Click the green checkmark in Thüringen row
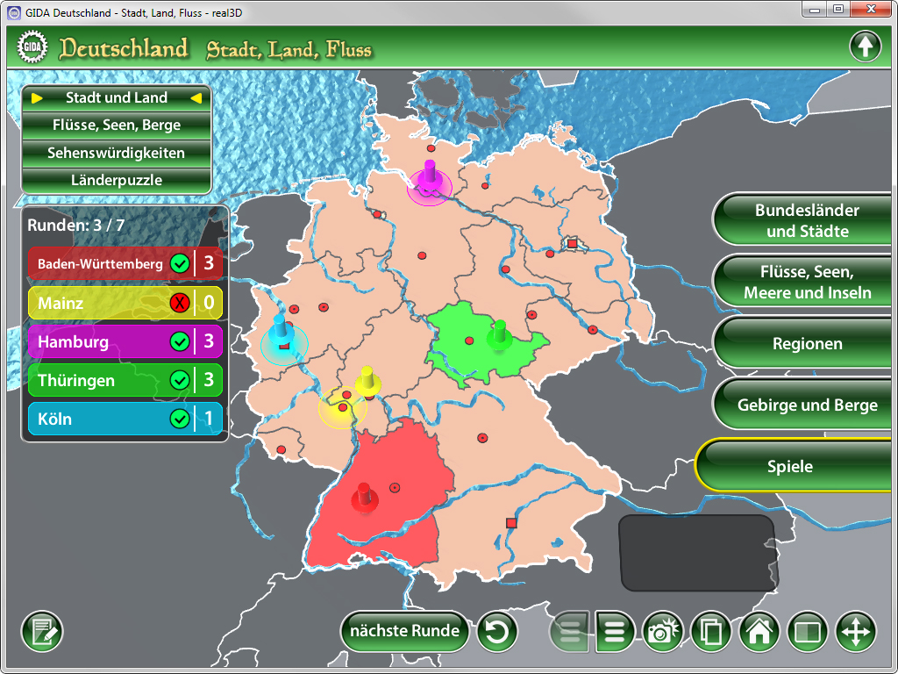Screen dimensions: 898x674 [x=180, y=380]
